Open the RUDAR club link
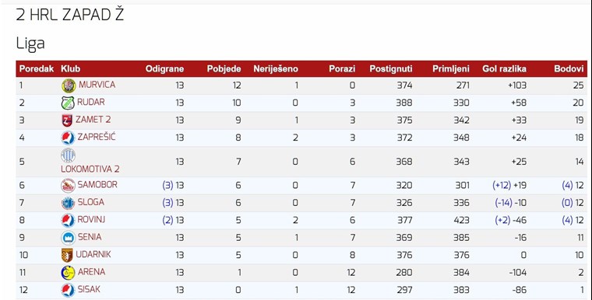Image resolution: width=592 pixels, height=300 pixels. (x=90, y=102)
